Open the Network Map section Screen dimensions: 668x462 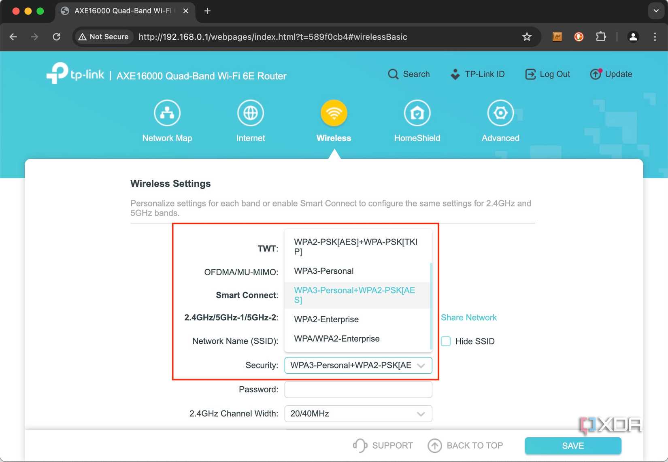(x=167, y=120)
